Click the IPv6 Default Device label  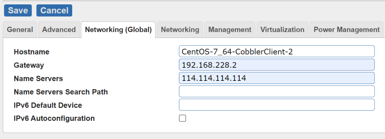click(x=48, y=105)
